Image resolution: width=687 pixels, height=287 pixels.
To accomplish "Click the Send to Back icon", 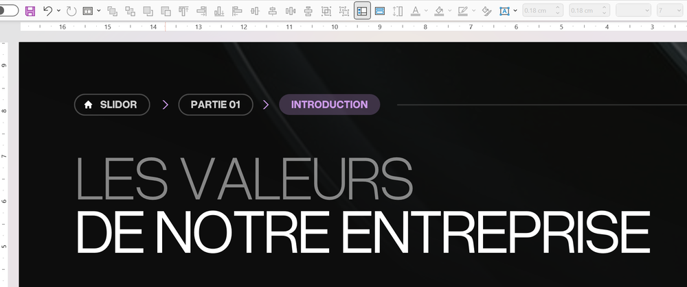I will [166, 11].
